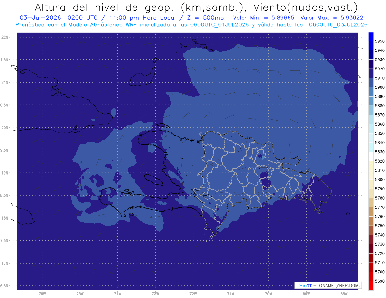Screen dimensions: 386x298
Task: Click the 'Valor Max. = 5.93022' value
Action: click(332, 18)
